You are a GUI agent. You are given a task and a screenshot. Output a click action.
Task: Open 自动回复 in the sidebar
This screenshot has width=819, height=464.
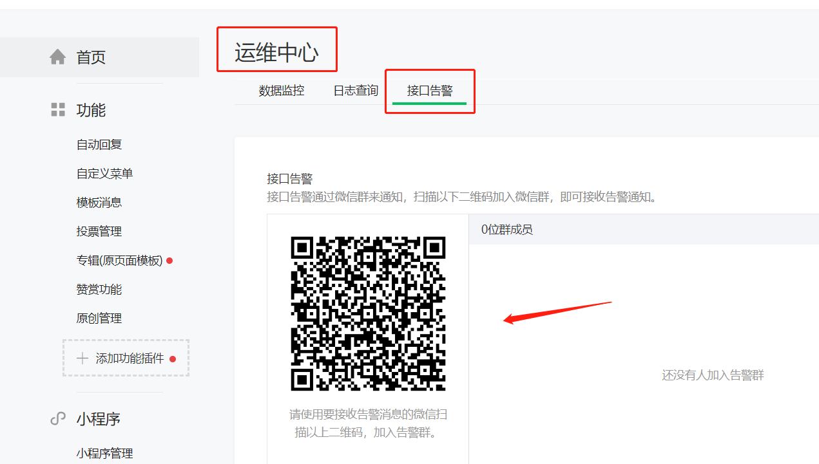point(99,145)
